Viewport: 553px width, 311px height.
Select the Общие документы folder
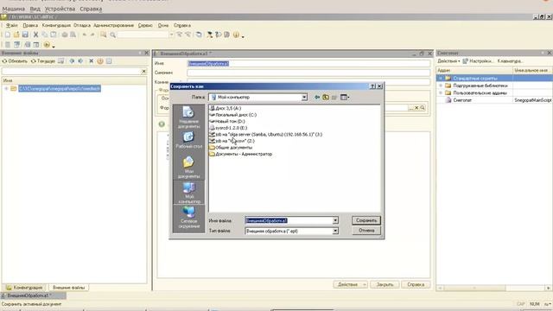231,148
